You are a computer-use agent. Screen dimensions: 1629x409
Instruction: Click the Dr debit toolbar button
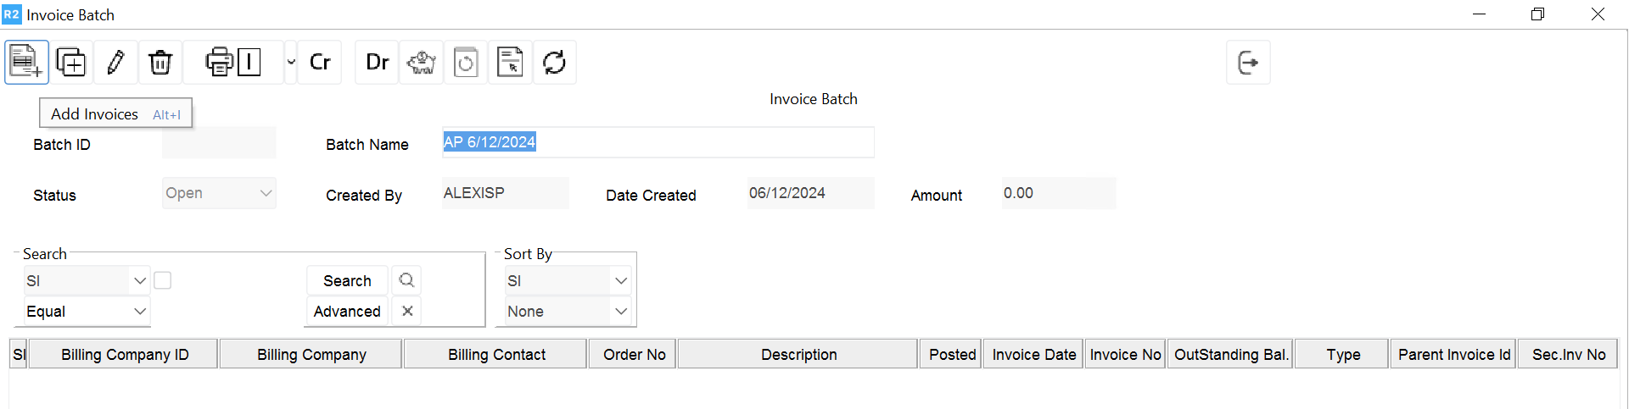[x=377, y=62]
